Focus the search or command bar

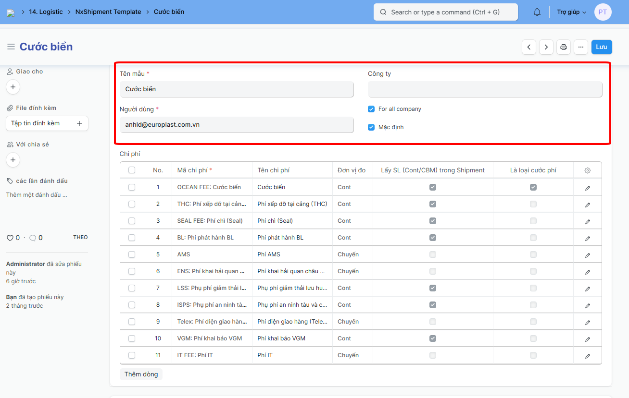click(x=445, y=12)
